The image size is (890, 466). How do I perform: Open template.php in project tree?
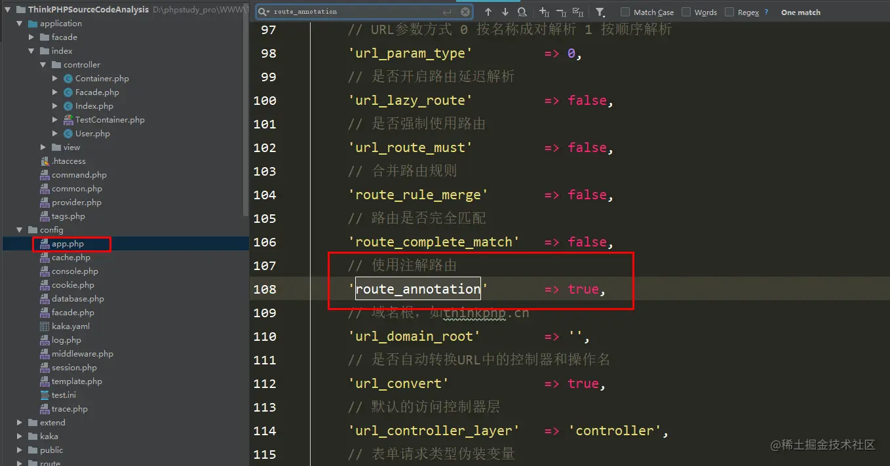tap(77, 381)
